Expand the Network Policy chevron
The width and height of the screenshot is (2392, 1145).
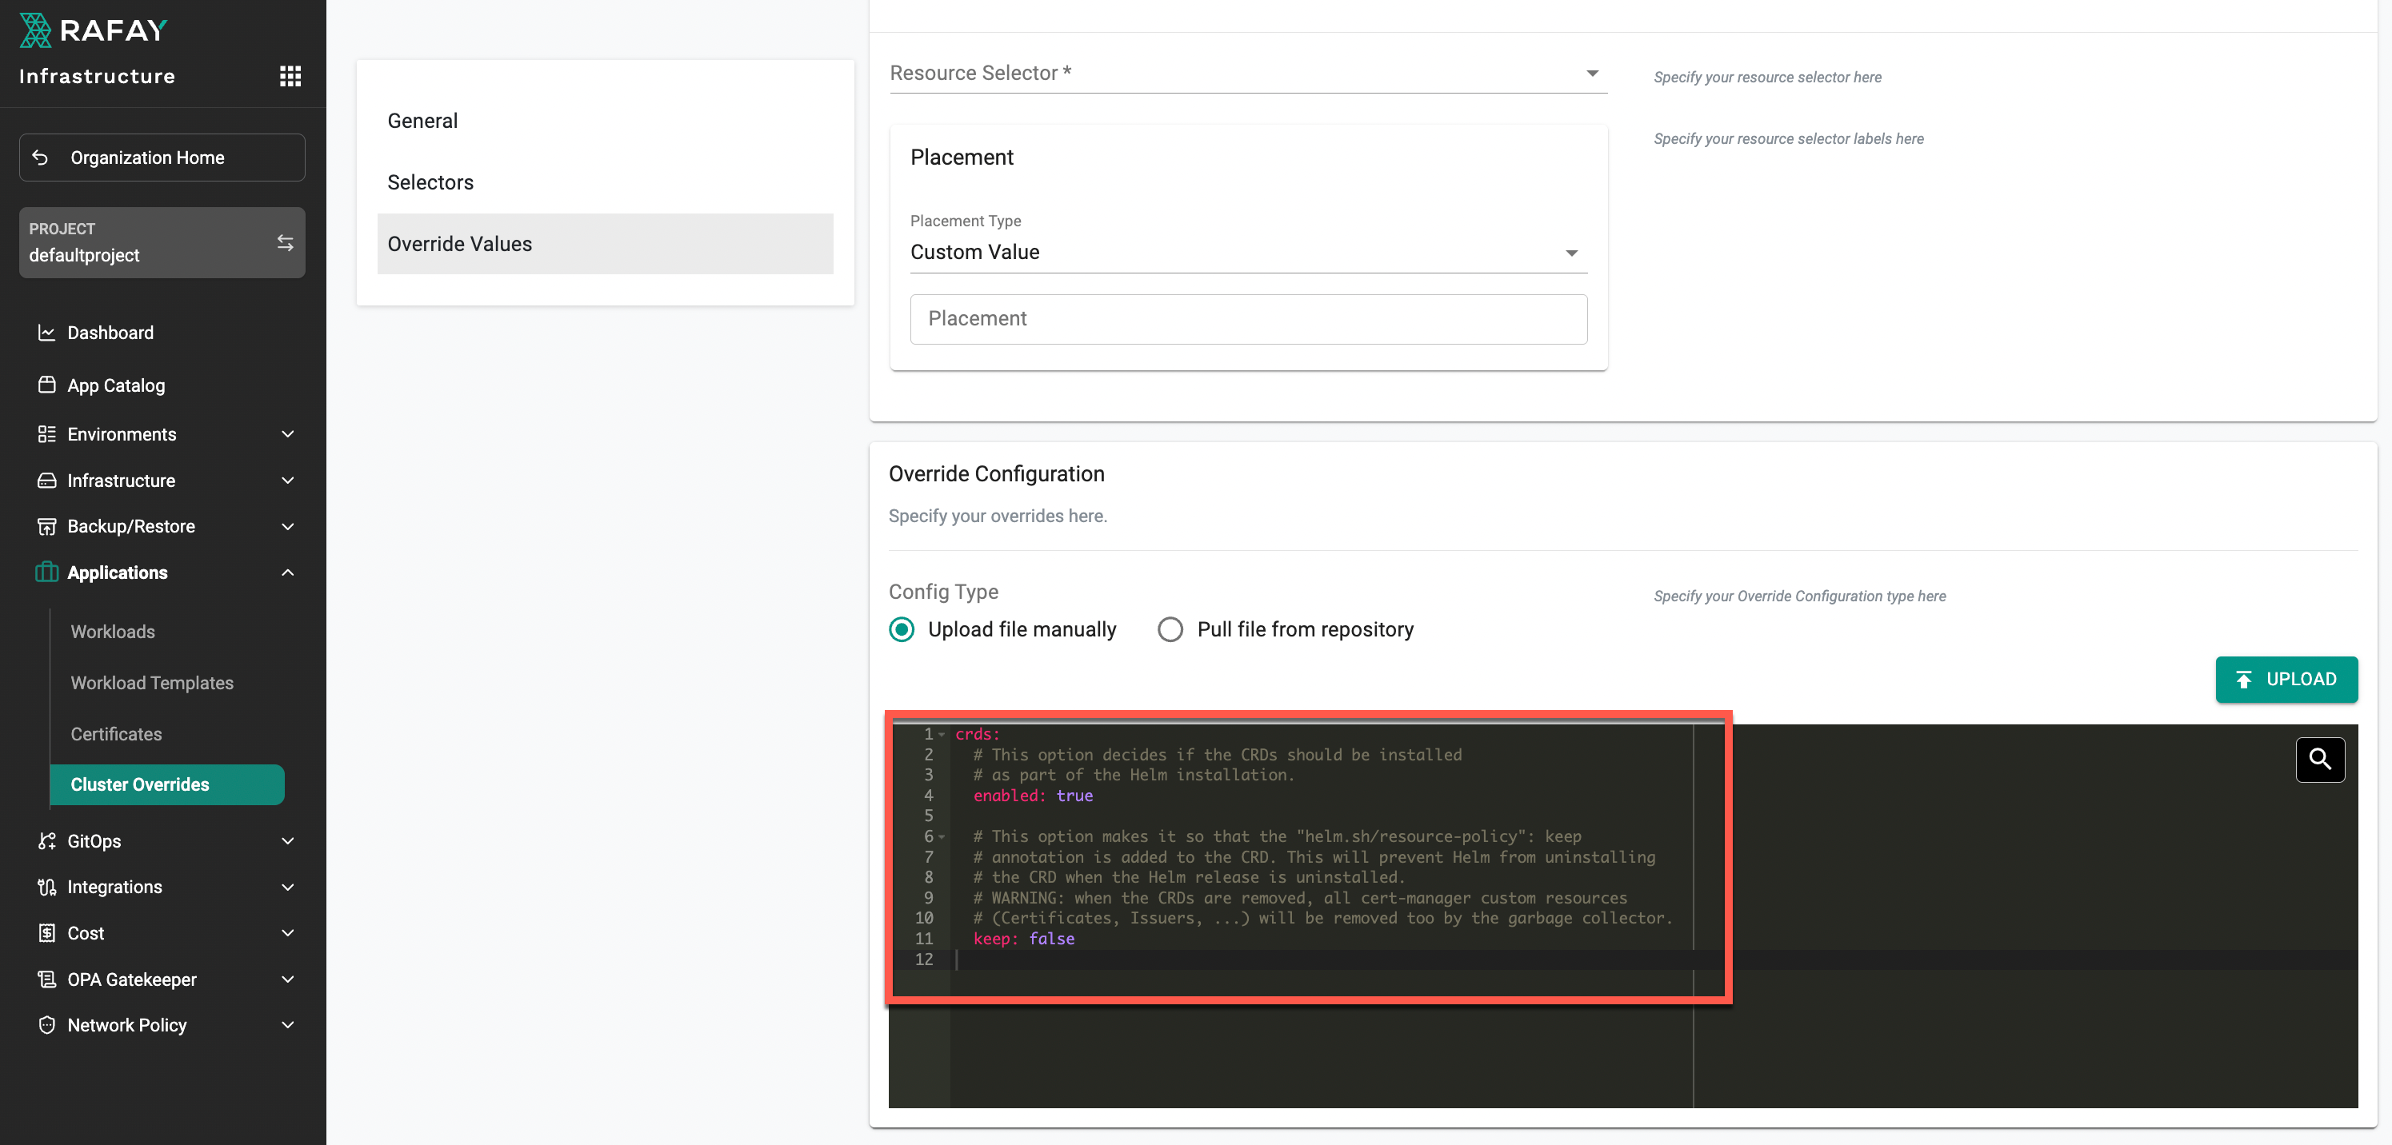click(288, 1025)
